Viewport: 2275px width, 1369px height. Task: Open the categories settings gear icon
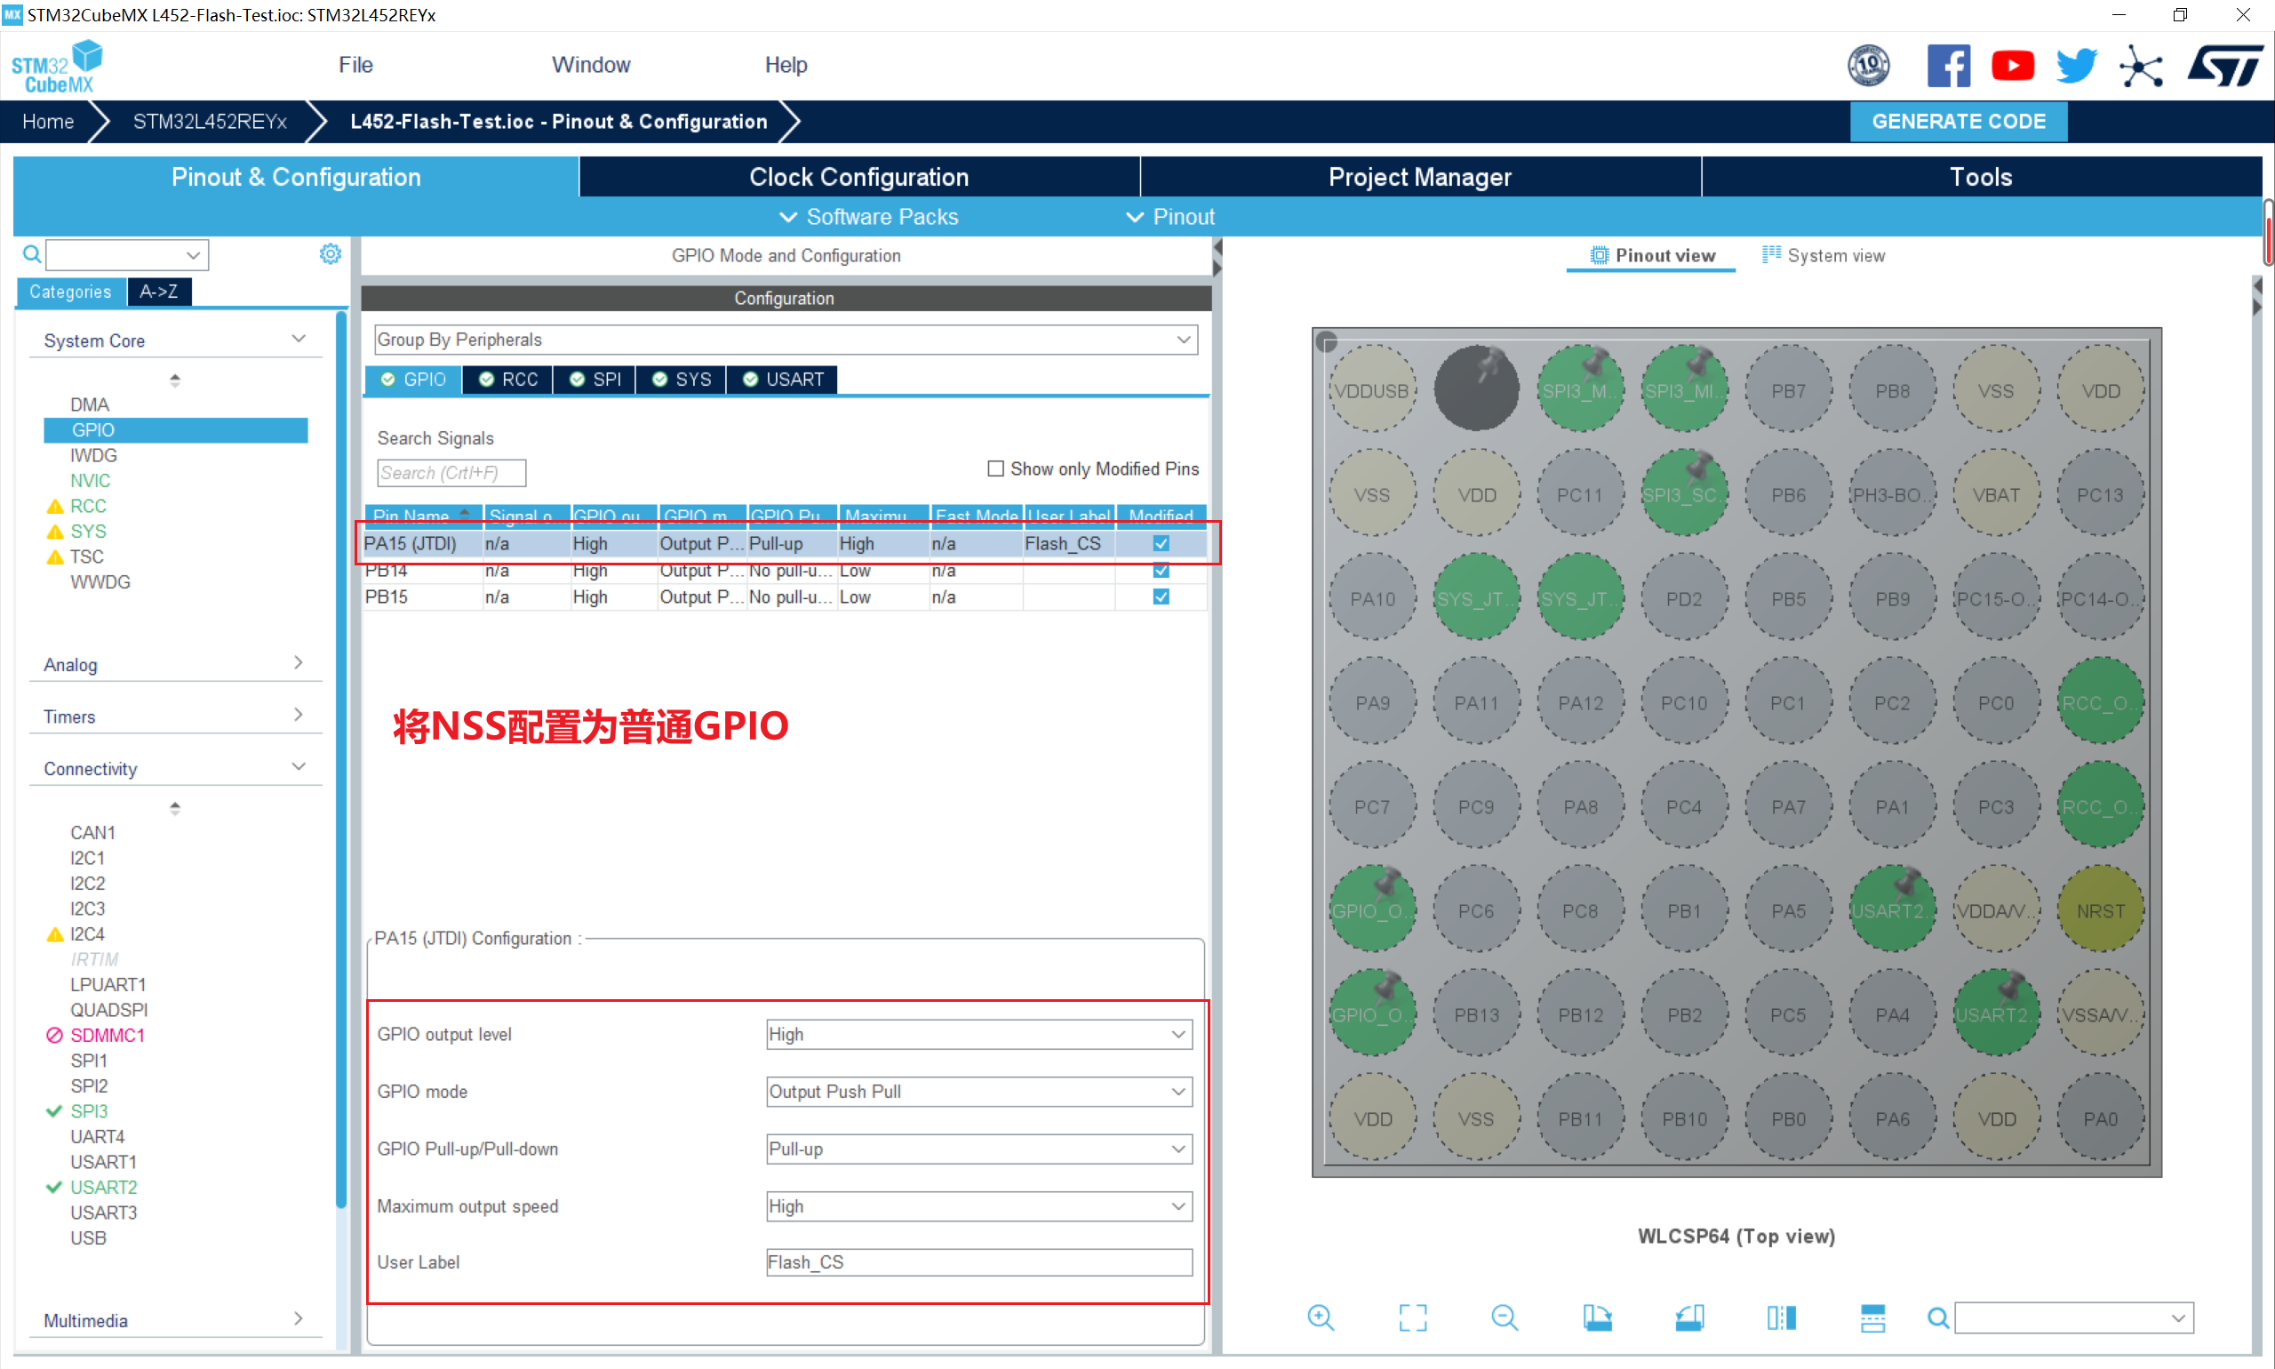[330, 253]
